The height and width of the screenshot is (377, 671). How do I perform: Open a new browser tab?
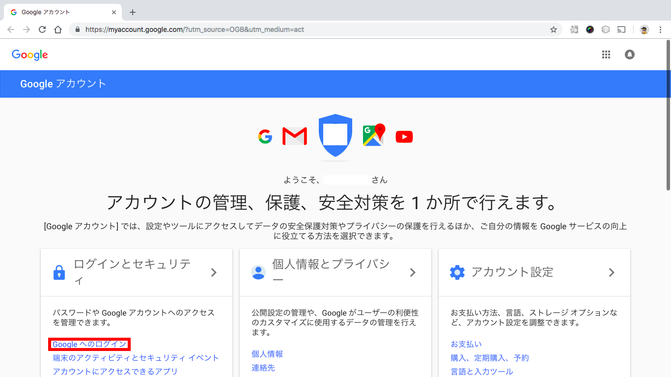coord(132,12)
